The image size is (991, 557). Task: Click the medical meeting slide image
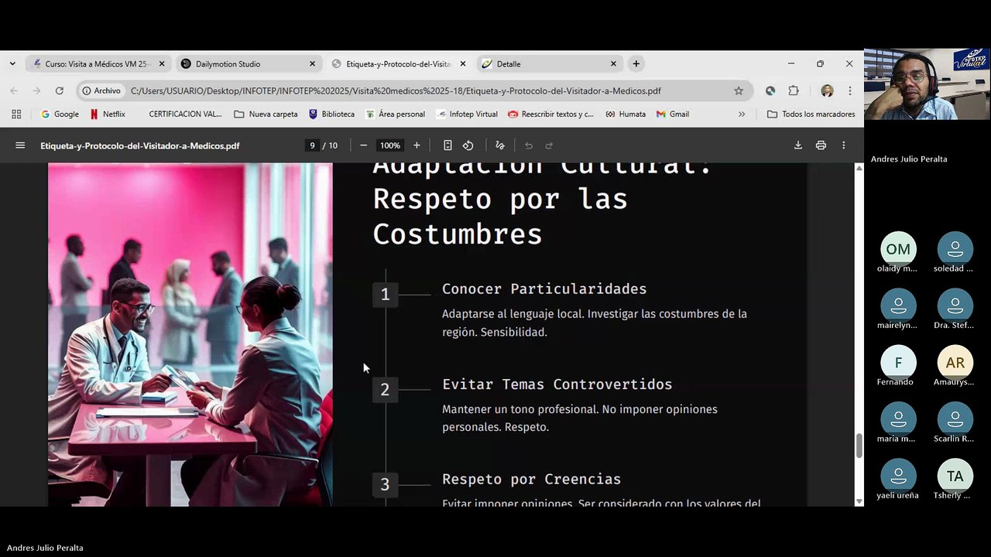tap(190, 335)
